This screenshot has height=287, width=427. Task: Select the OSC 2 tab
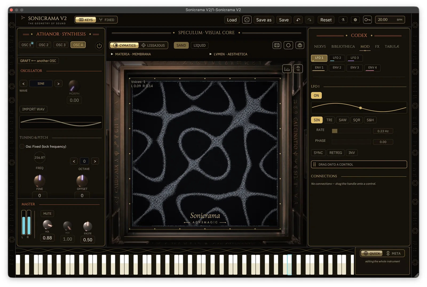point(44,45)
